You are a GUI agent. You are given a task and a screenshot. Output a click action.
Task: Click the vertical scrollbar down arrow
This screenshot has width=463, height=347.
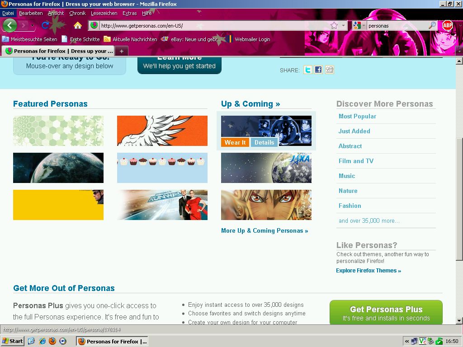coord(459,320)
